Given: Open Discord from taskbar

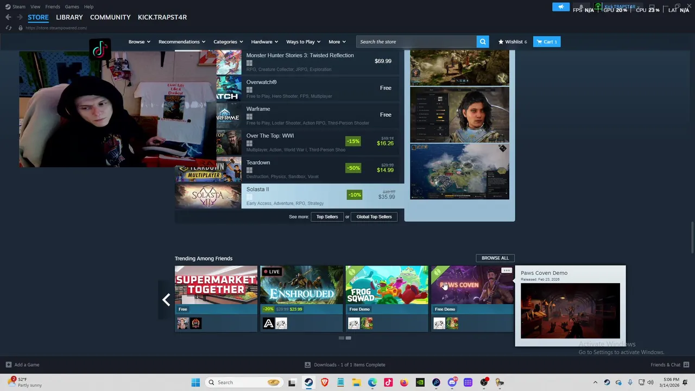Looking at the screenshot, I should (x=452, y=382).
